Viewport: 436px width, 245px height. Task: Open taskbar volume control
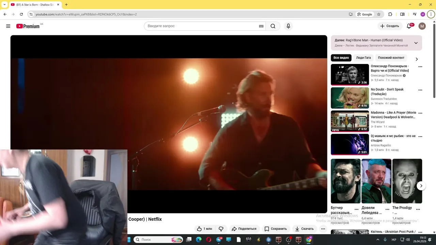point(408,240)
